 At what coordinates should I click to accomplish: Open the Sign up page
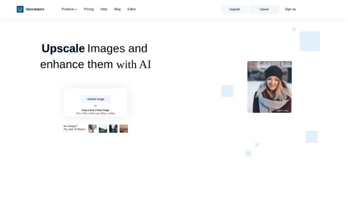pyautogui.click(x=290, y=9)
